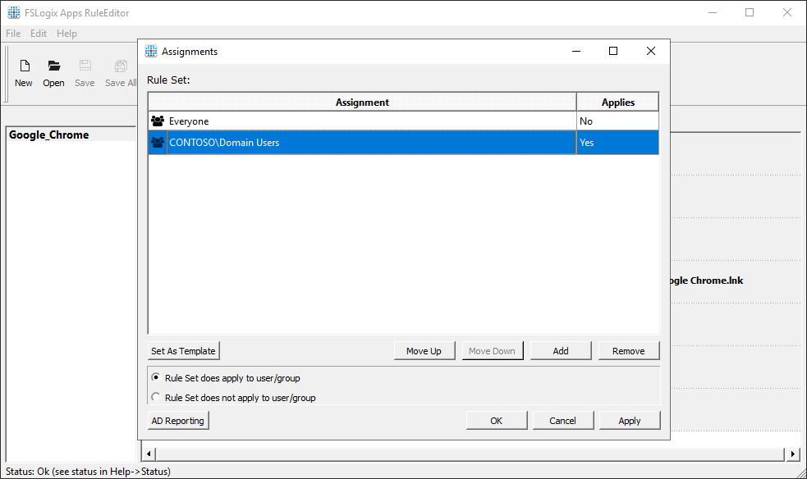Select 'Rule Set does apply to user/group'
The height and width of the screenshot is (479, 807).
coord(156,378)
